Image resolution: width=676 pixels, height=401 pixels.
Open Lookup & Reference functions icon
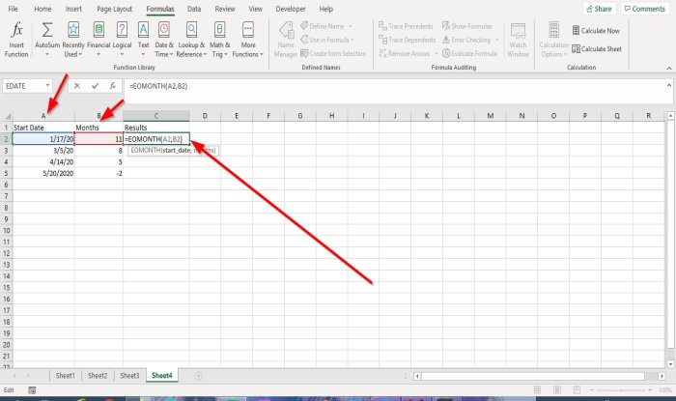pyautogui.click(x=191, y=30)
